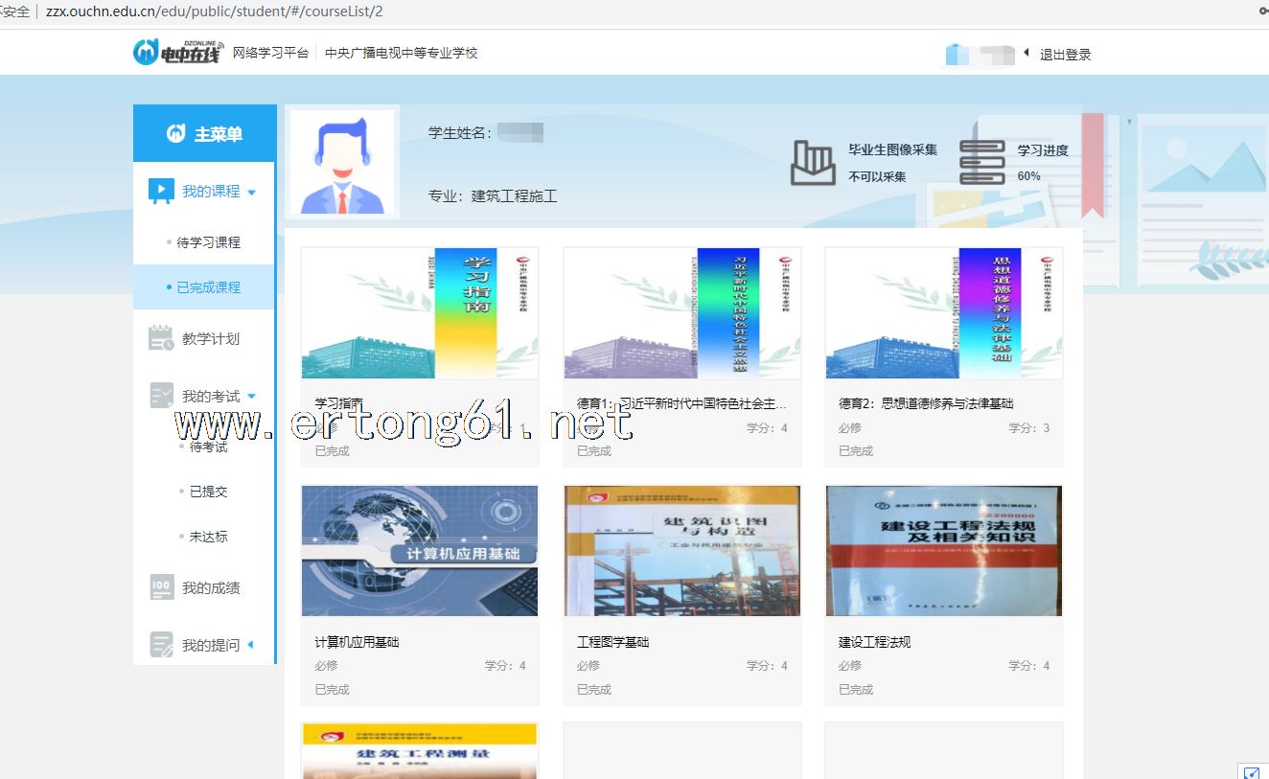Collapse the 我的课程 dropdown arrow

coord(252,193)
